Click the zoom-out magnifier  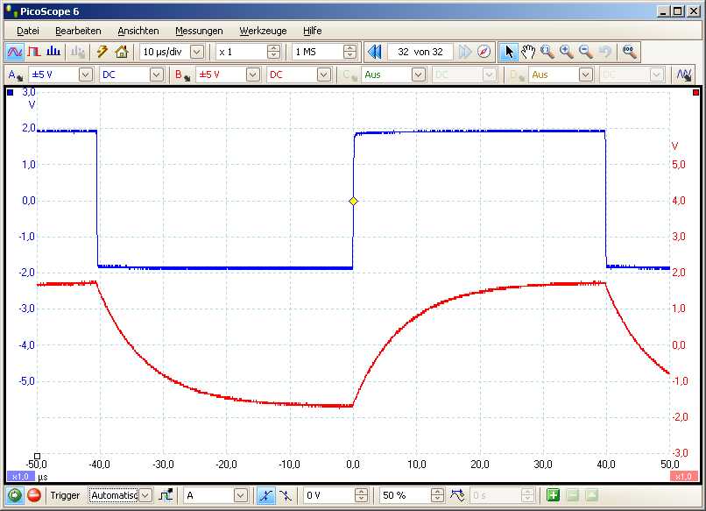586,52
